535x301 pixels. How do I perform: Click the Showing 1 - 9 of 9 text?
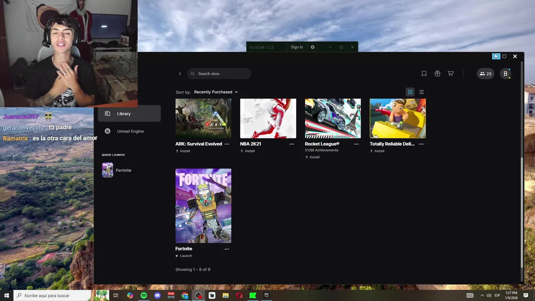tap(193, 270)
